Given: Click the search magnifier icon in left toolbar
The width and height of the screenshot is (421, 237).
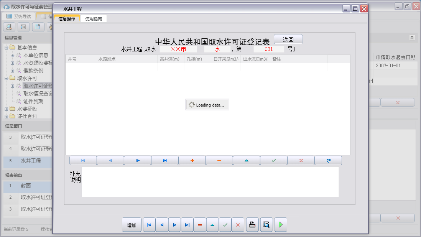Looking at the screenshot, I should pyautogui.click(x=9, y=27).
